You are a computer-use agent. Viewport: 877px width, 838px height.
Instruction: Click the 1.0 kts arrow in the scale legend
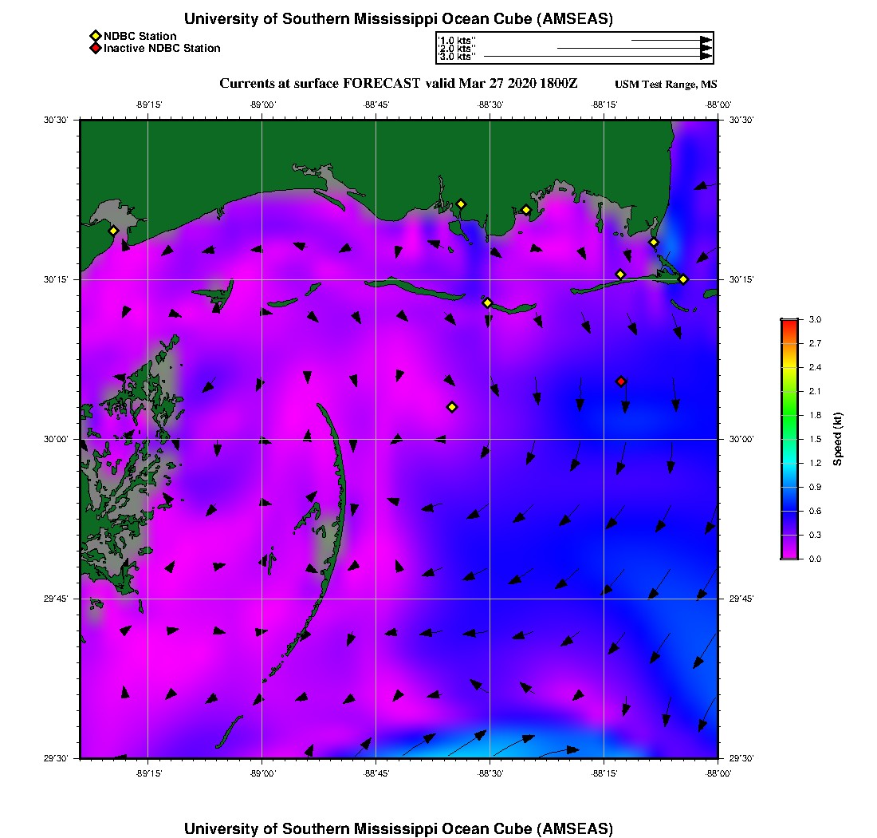point(671,39)
